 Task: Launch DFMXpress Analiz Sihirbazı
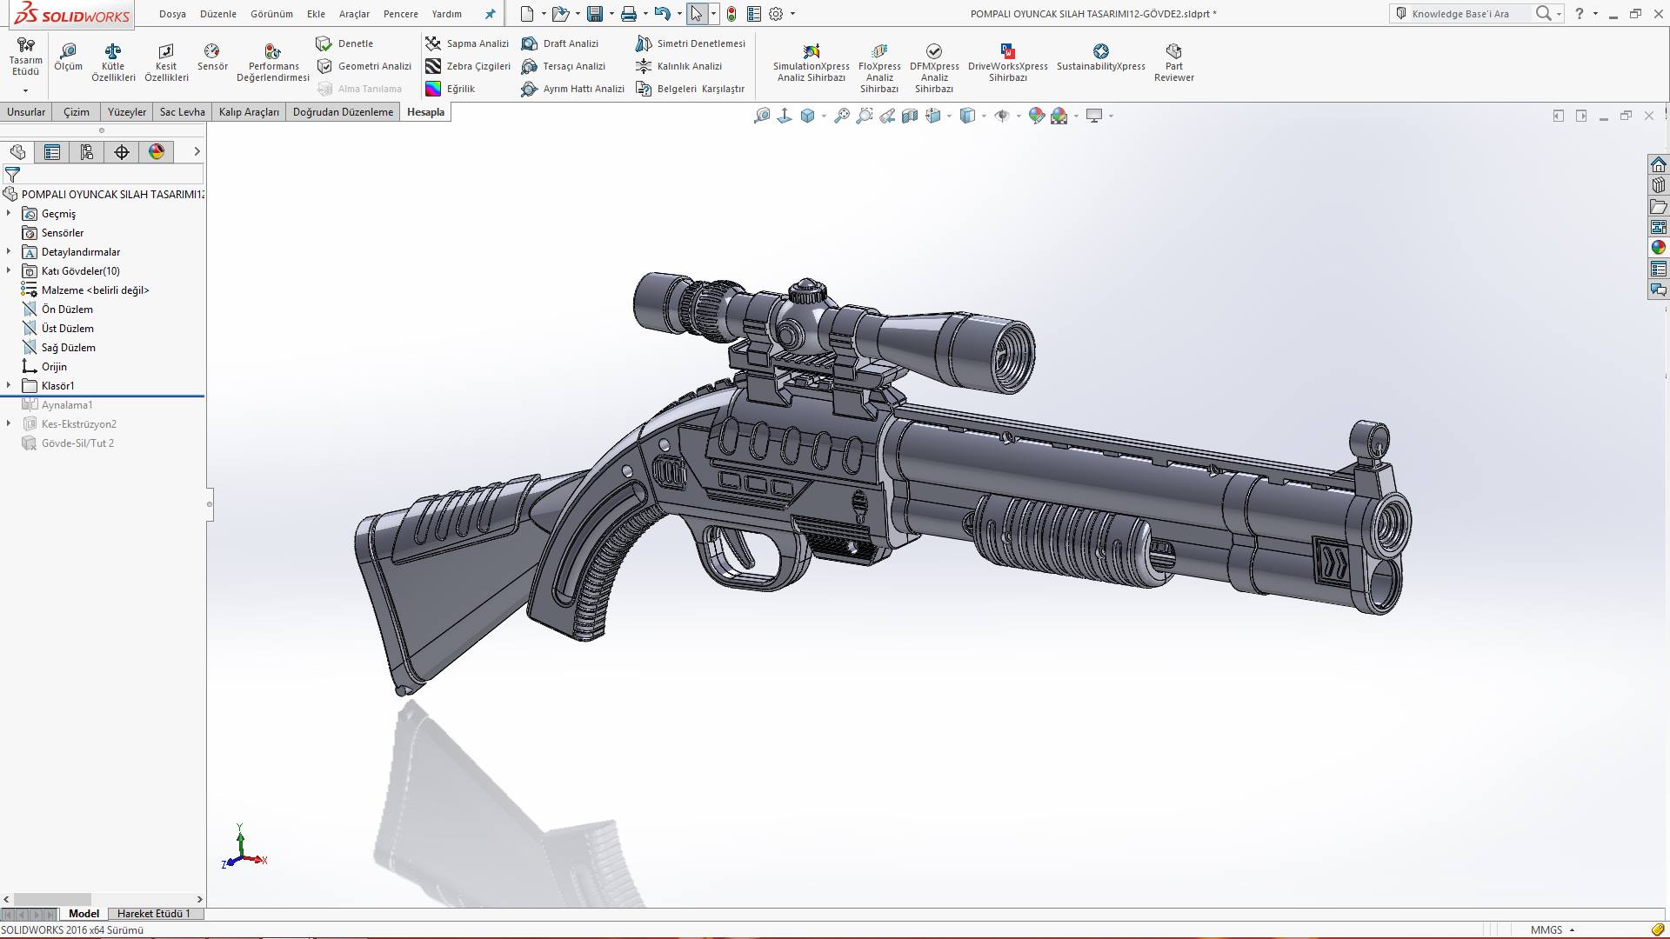click(934, 68)
